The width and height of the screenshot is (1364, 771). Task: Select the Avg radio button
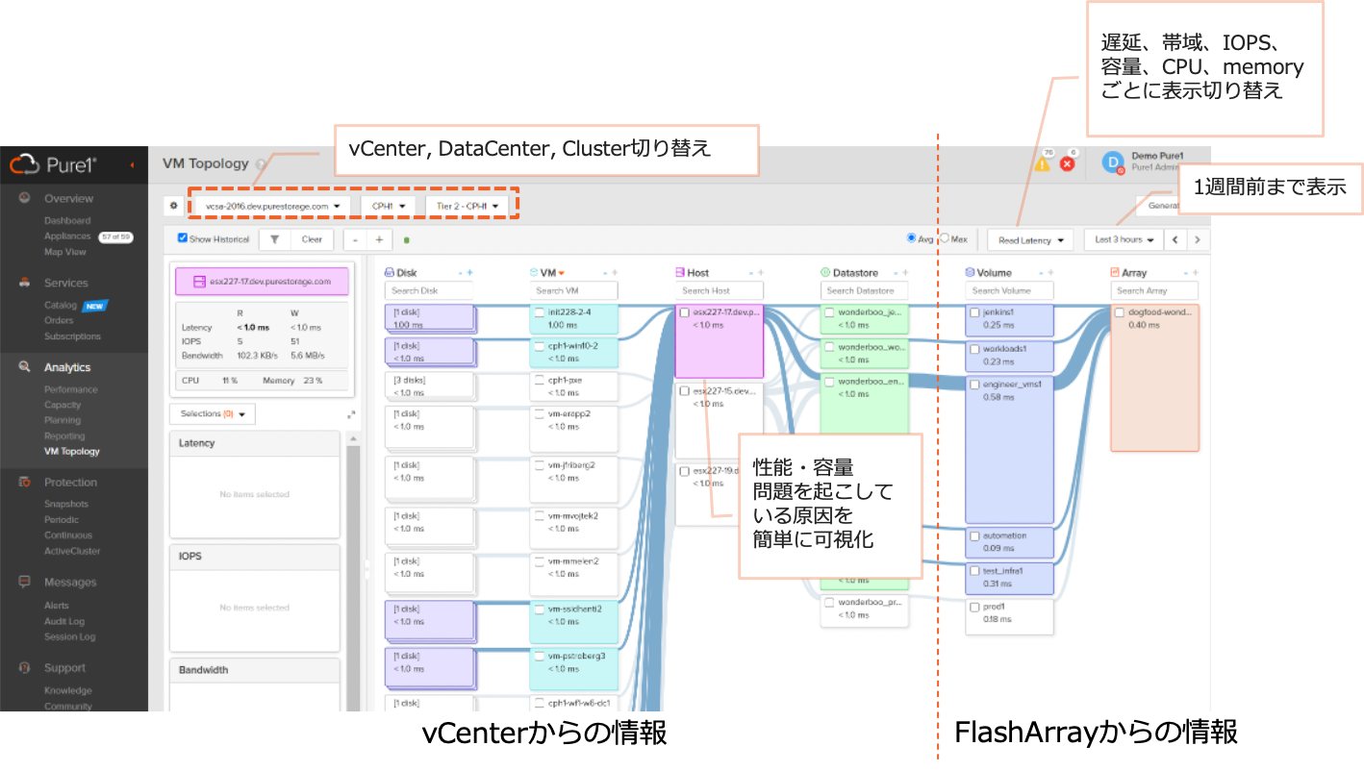[912, 238]
